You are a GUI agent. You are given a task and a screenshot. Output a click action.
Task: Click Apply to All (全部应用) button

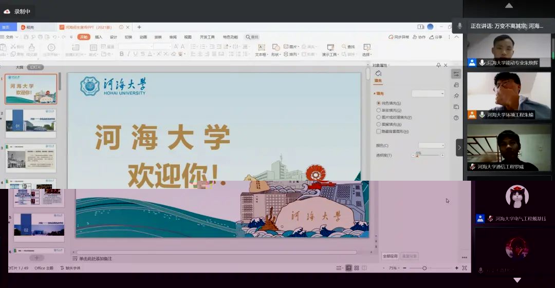pos(390,256)
